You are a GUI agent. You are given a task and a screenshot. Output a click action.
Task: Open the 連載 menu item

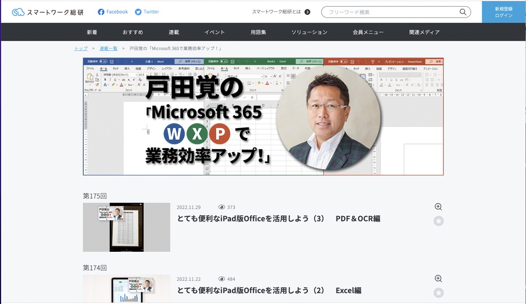(174, 32)
